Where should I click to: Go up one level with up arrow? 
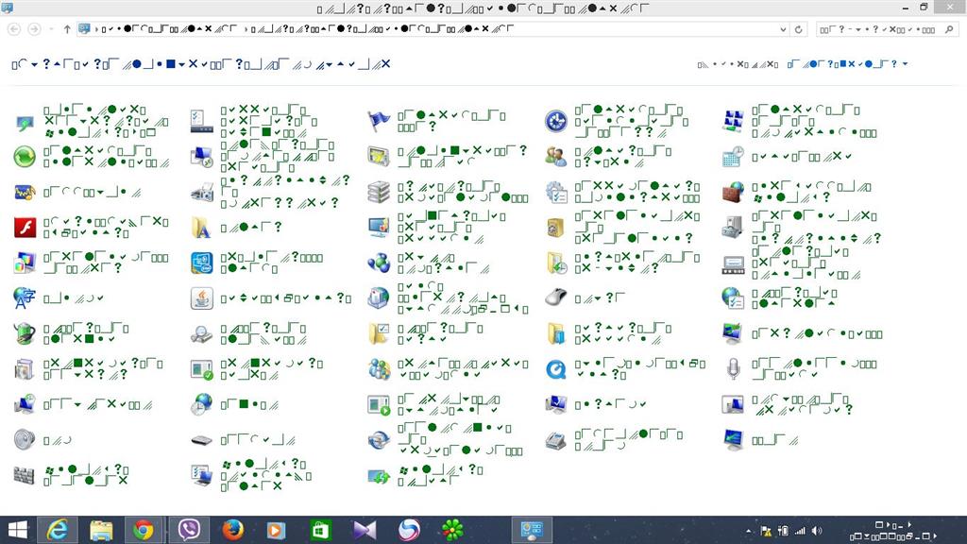67,29
